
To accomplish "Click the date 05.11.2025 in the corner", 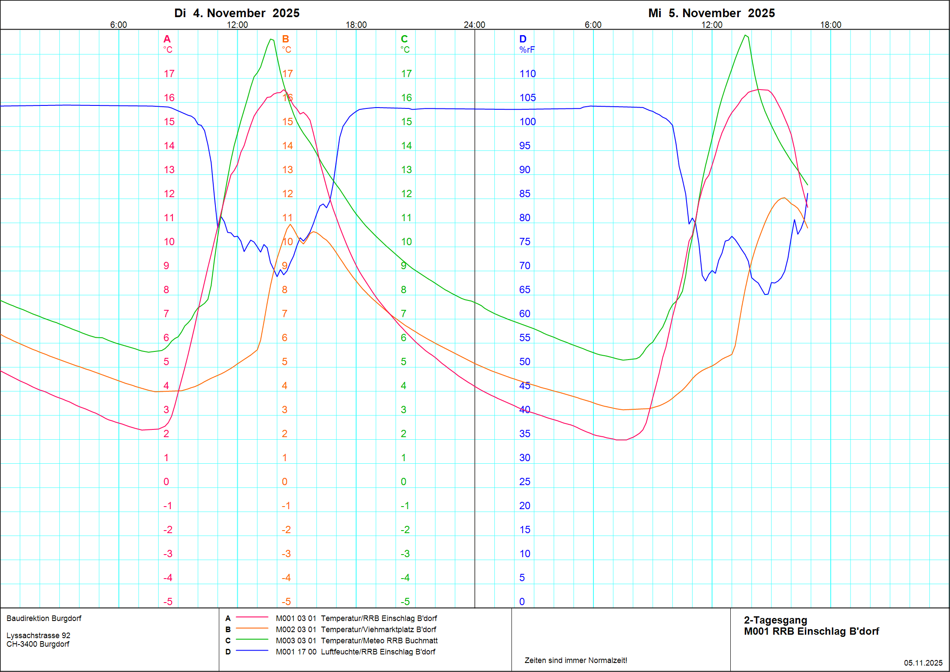I will 923,663.
